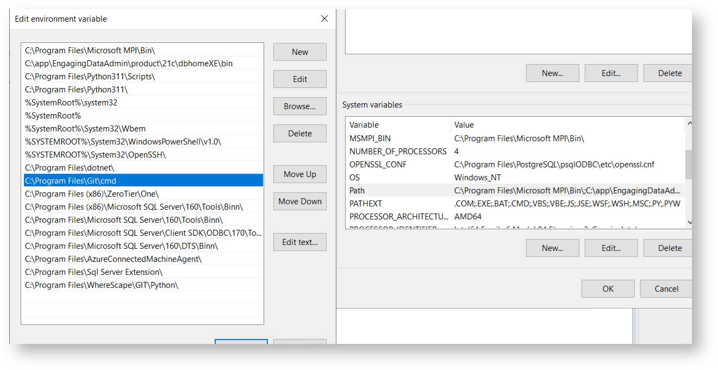Move selected path entry up

pyautogui.click(x=299, y=174)
